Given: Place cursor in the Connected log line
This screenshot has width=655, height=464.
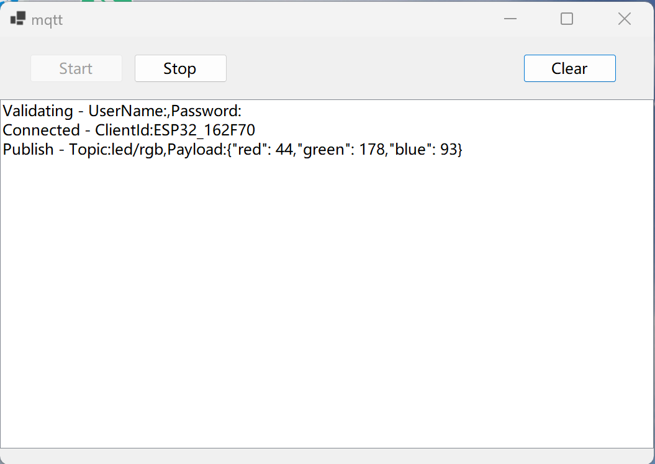Looking at the screenshot, I should 129,130.
